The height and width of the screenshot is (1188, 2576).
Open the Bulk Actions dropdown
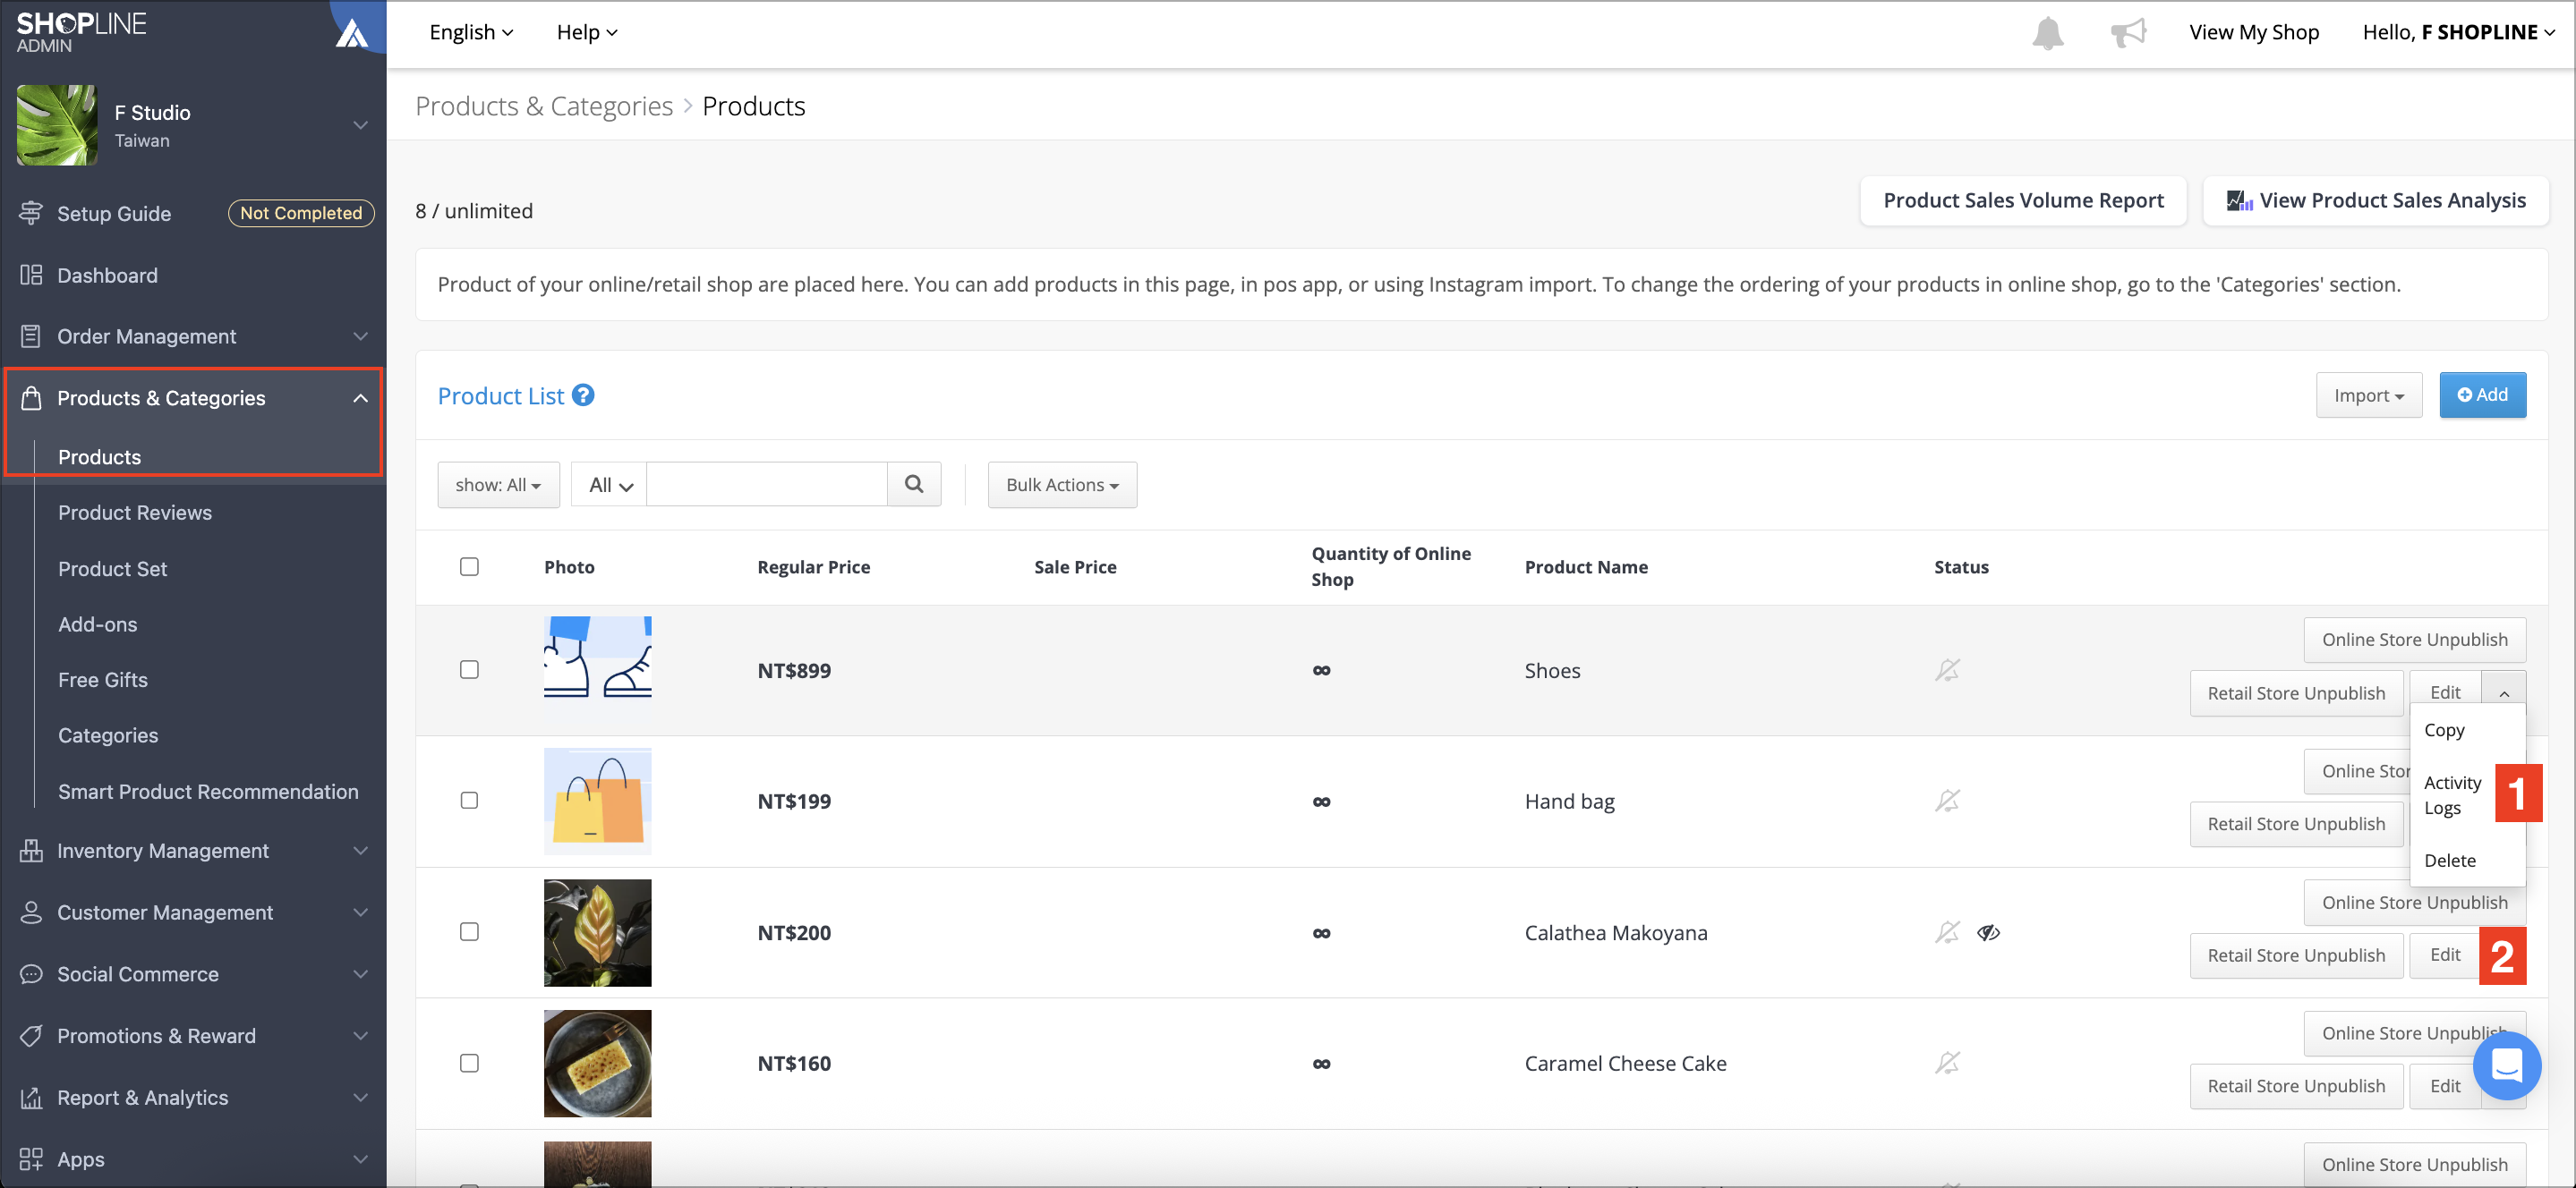[x=1062, y=485]
